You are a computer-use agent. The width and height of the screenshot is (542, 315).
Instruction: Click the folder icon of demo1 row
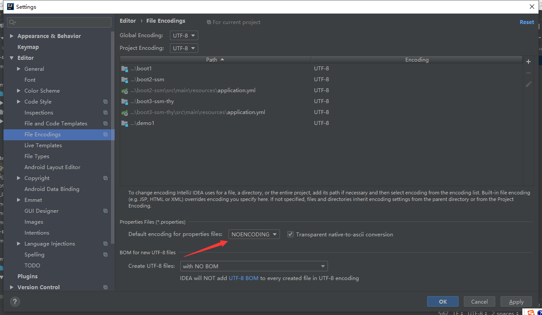pyautogui.click(x=124, y=123)
